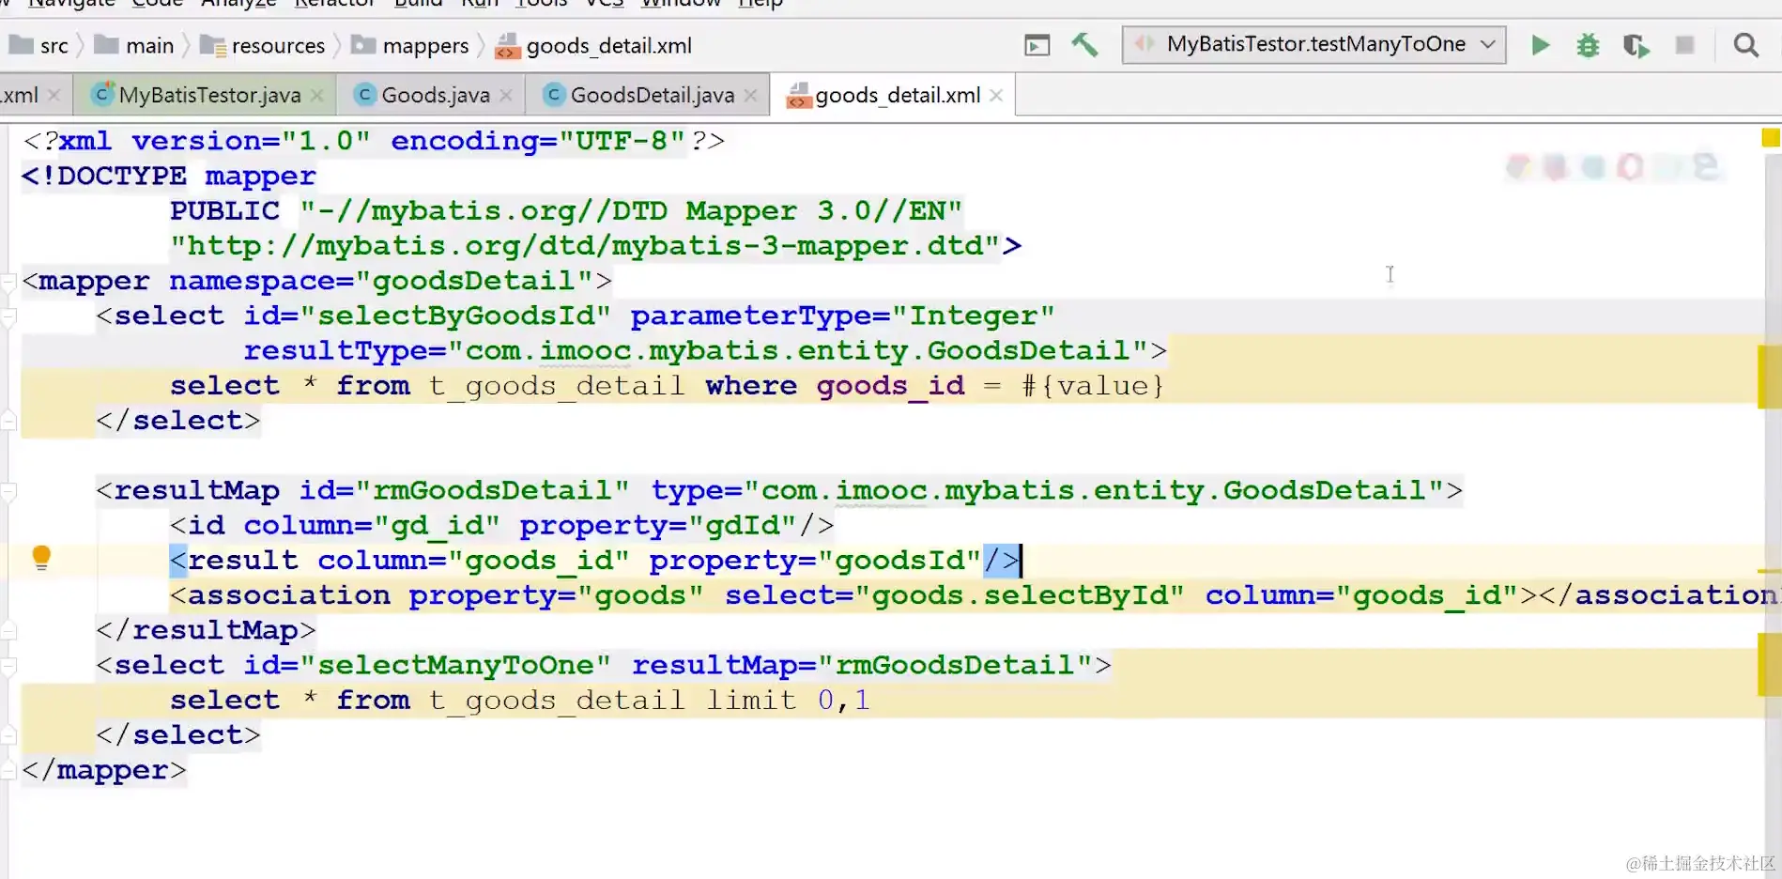Click the window-layout icon beside the hammer

point(1037,45)
